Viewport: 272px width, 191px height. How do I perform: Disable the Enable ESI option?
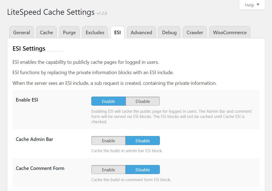pos(143,101)
